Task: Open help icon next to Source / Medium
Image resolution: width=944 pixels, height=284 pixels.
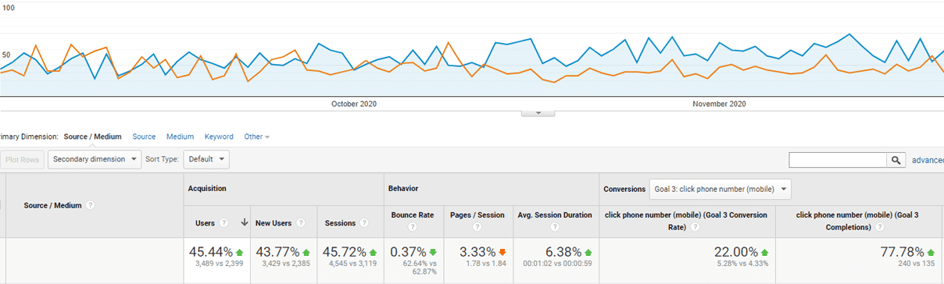Action: click(x=91, y=205)
